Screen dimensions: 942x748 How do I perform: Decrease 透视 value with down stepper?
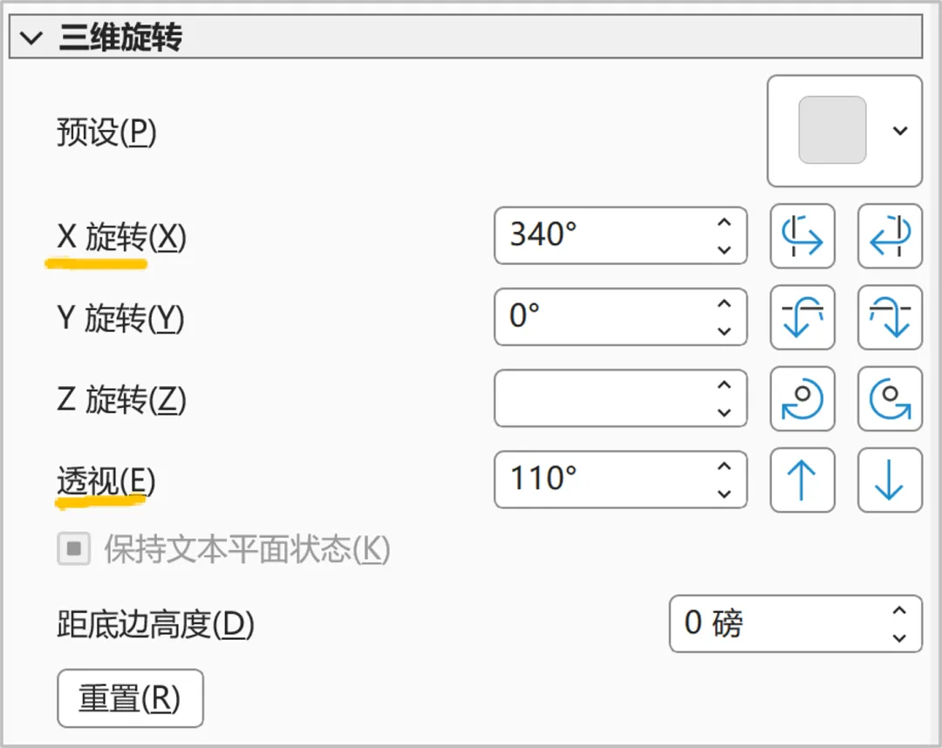point(725,494)
